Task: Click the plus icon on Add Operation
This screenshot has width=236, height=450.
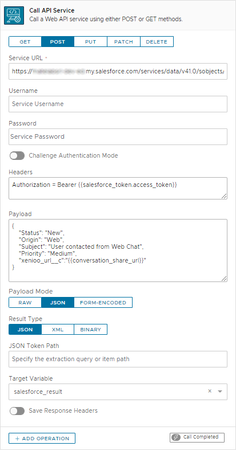Action: (x=18, y=439)
